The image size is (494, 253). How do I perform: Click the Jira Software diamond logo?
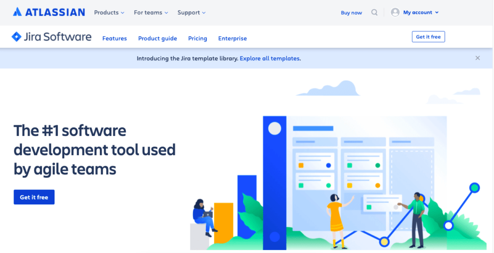(x=16, y=37)
